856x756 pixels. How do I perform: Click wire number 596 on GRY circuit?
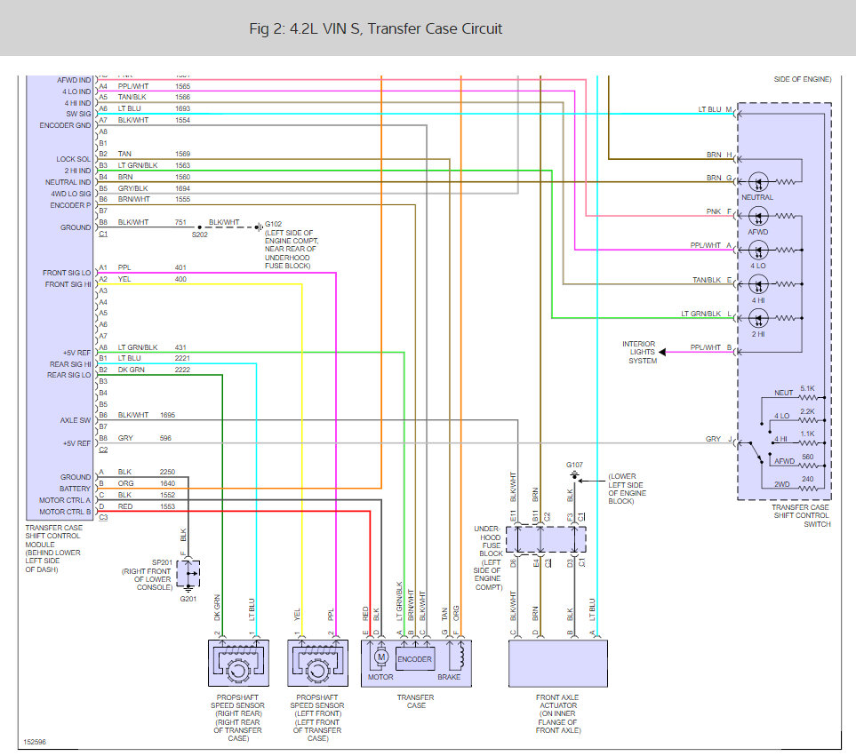[165, 438]
